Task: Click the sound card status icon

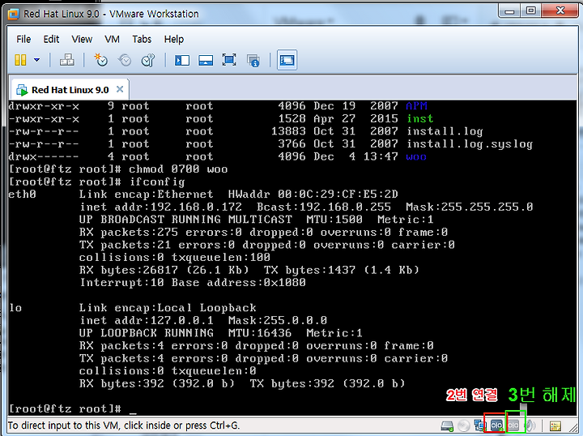Action: 530,425
